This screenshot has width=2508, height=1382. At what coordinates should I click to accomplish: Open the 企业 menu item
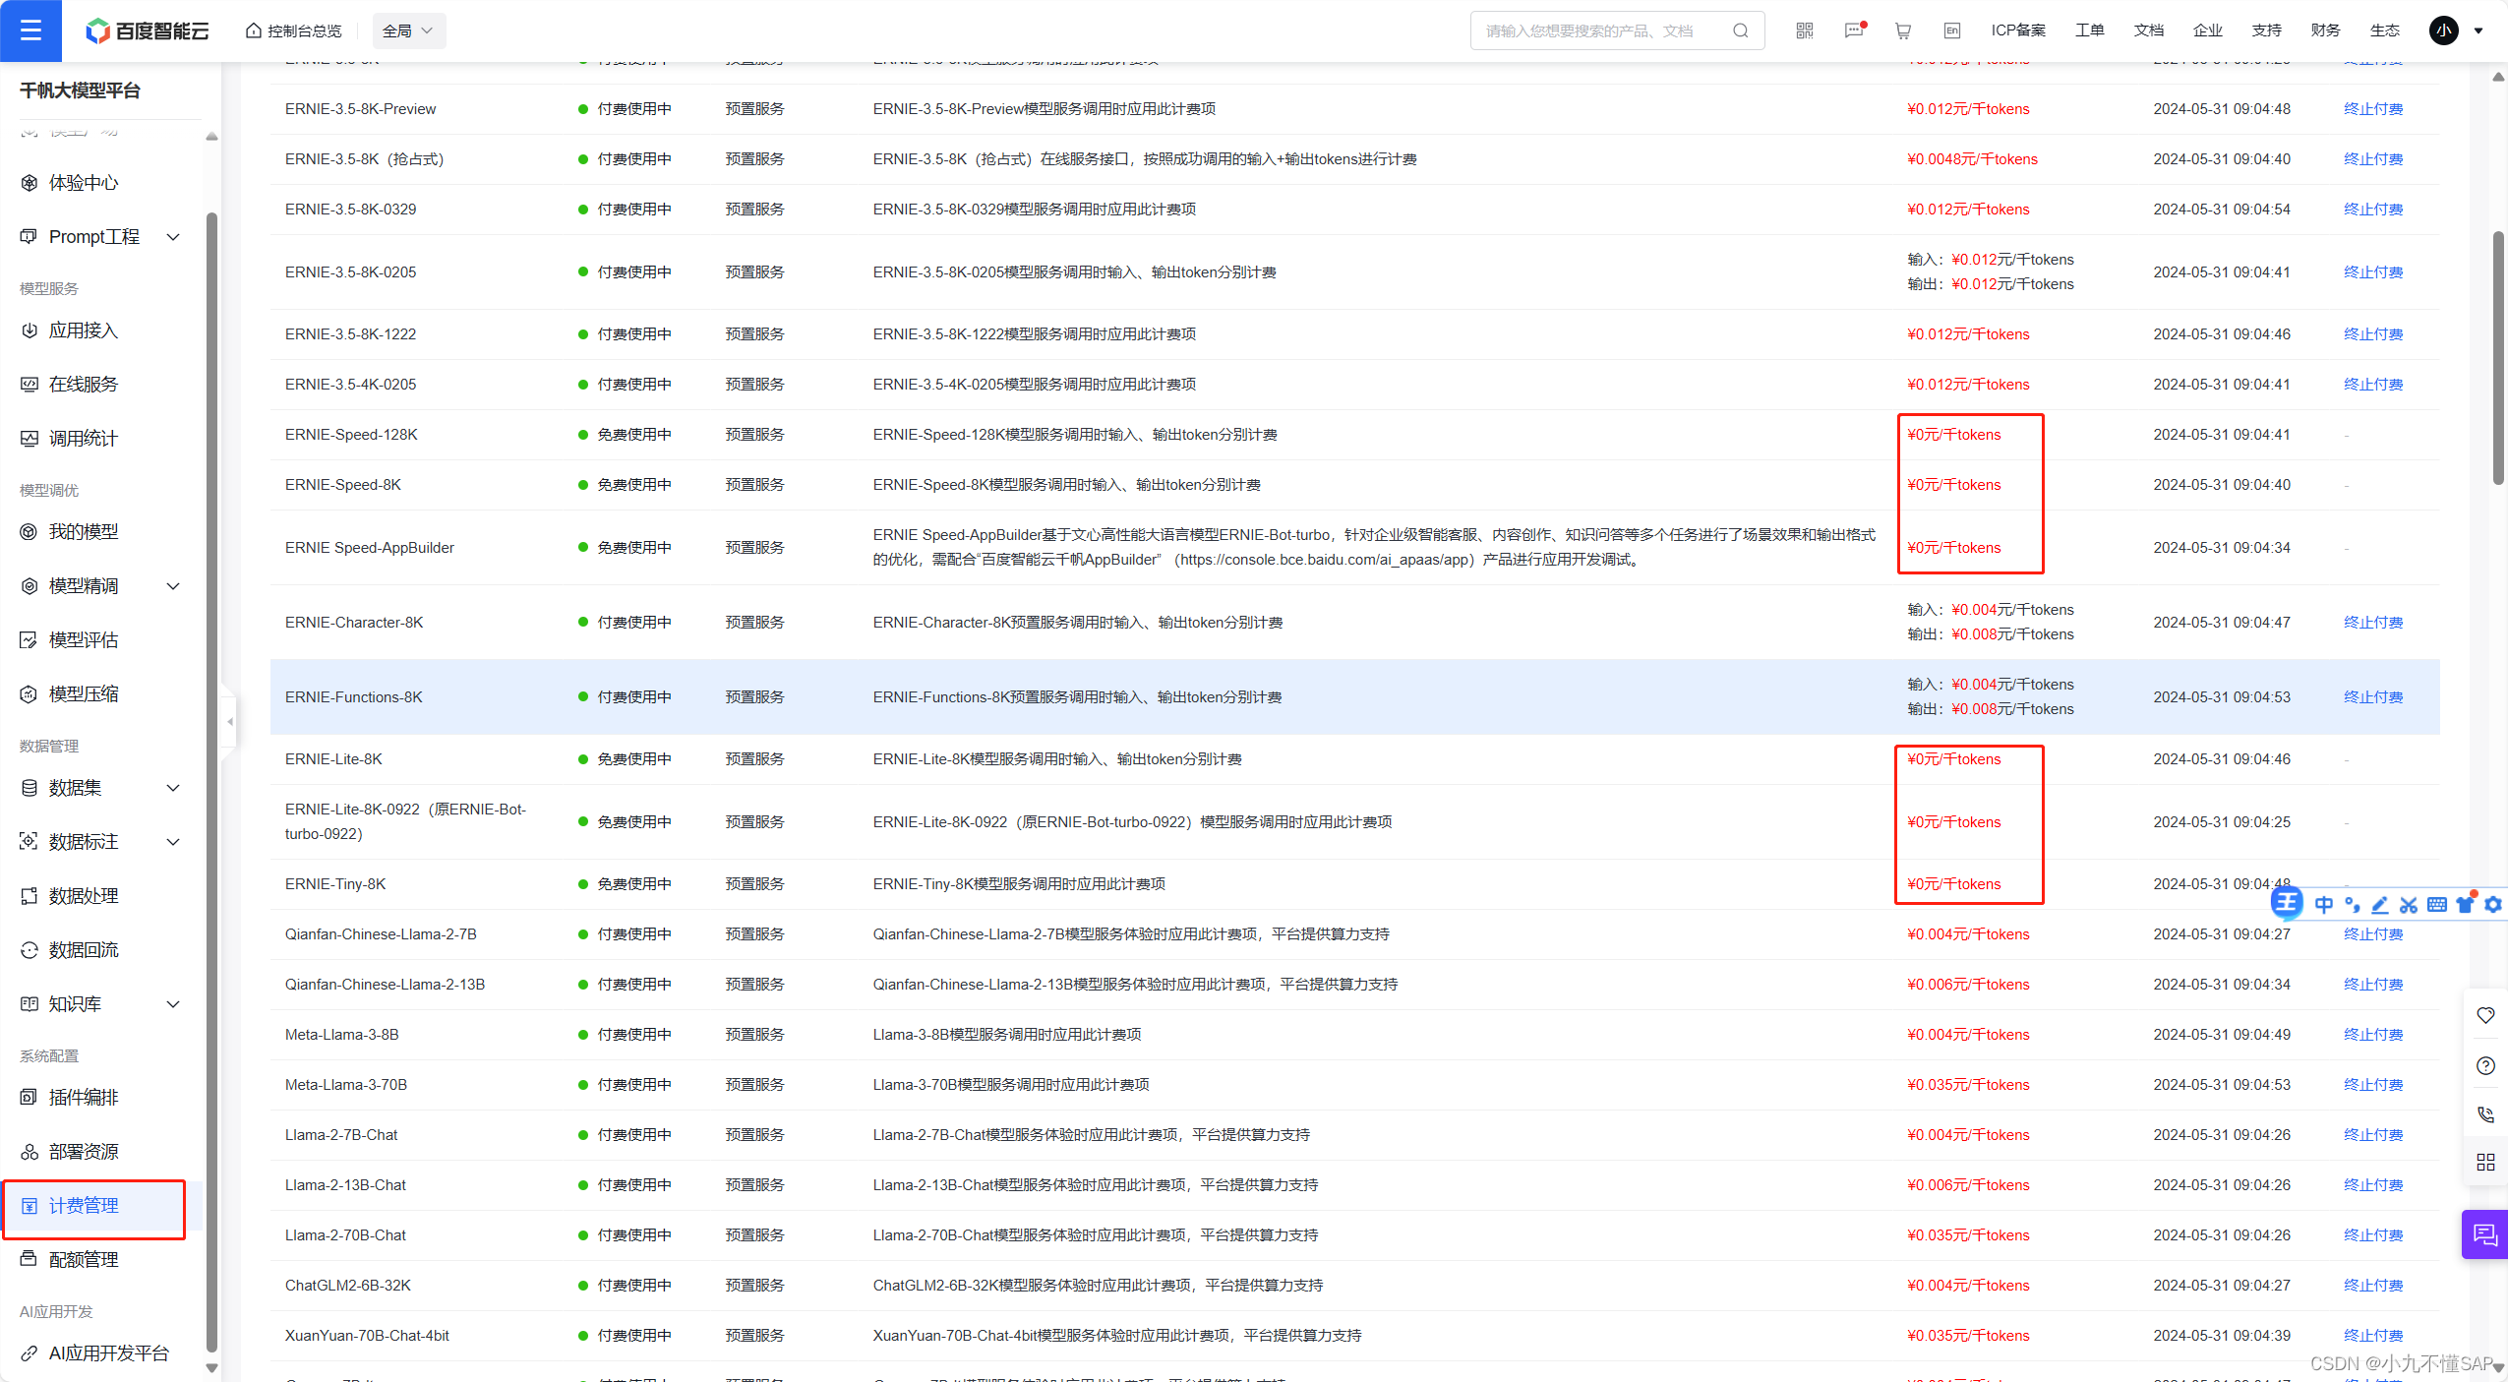[2208, 30]
